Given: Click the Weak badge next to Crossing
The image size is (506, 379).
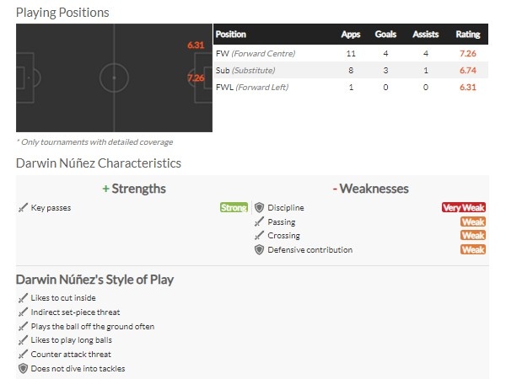Looking at the screenshot, I should coord(473,236).
